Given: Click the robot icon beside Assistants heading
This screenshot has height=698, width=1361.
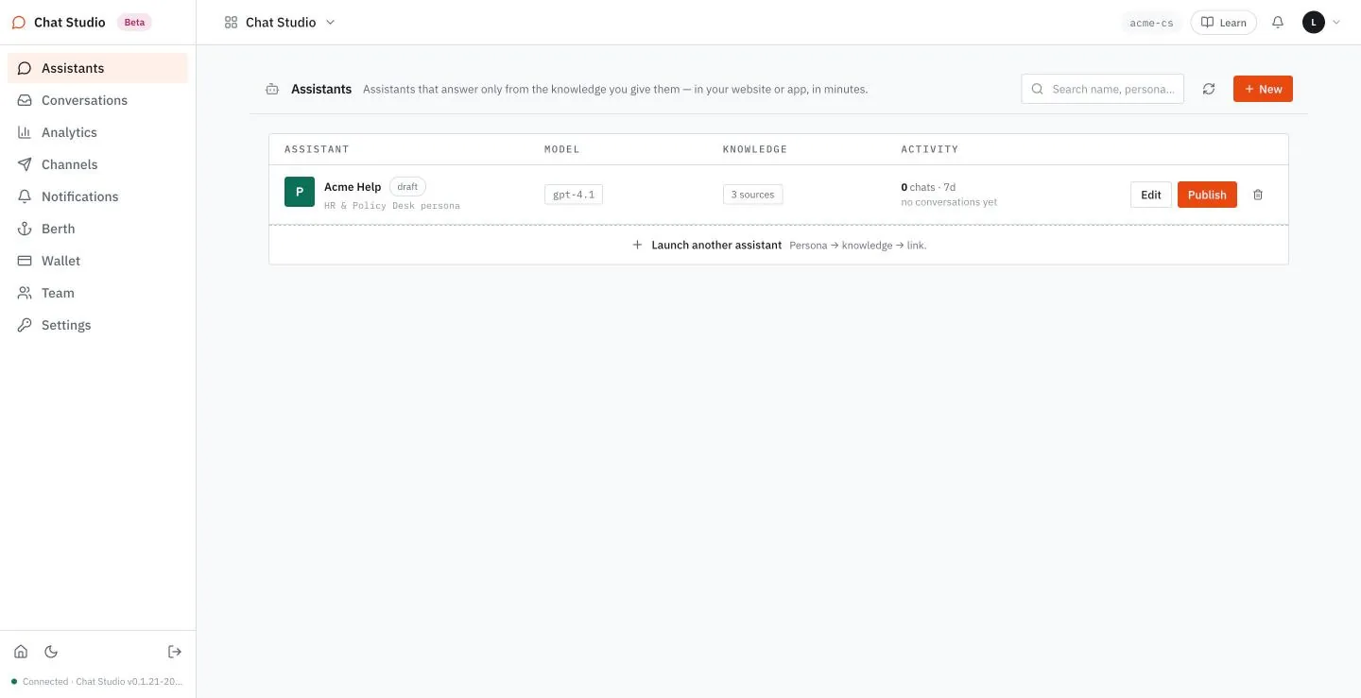Looking at the screenshot, I should point(272,89).
